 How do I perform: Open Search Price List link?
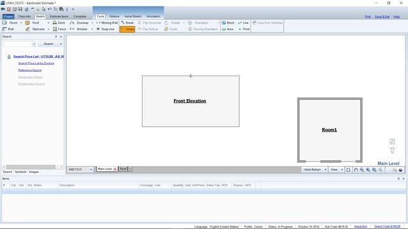(38, 57)
